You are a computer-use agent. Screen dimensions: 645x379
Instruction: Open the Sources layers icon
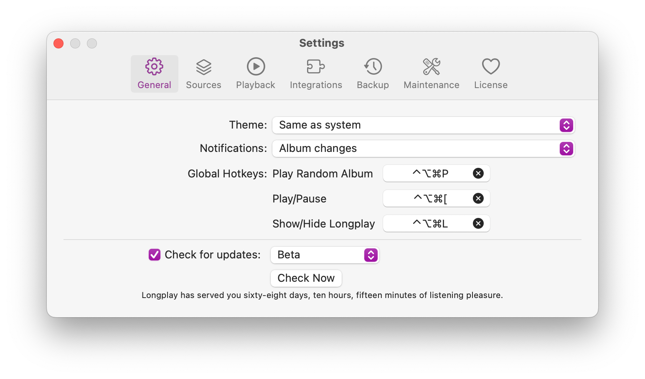click(x=203, y=67)
